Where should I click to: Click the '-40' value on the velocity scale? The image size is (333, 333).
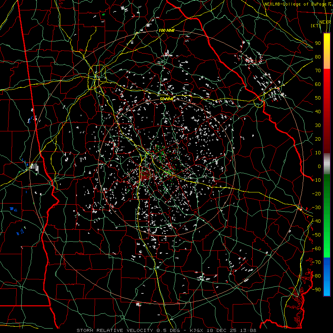pyautogui.click(x=316, y=221)
